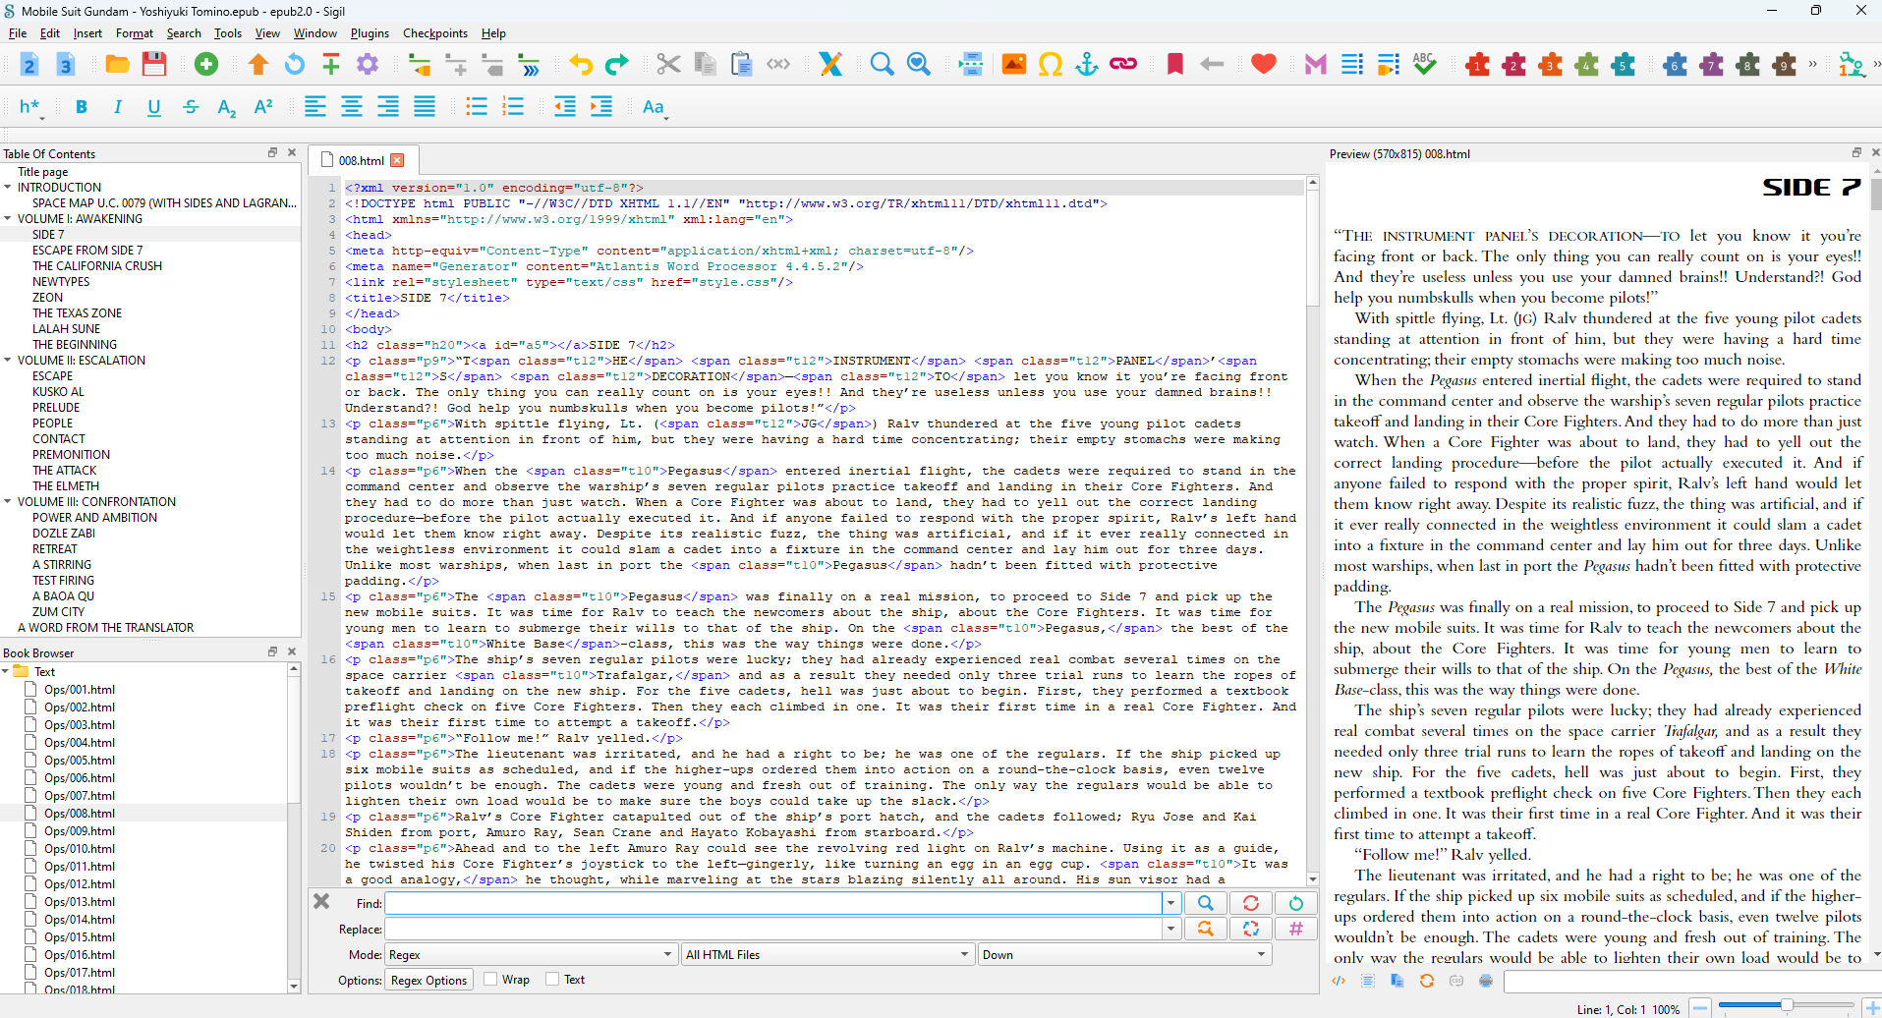Apply italic formatting with I icon
Image resolution: width=1882 pixels, height=1018 pixels.
tap(118, 107)
